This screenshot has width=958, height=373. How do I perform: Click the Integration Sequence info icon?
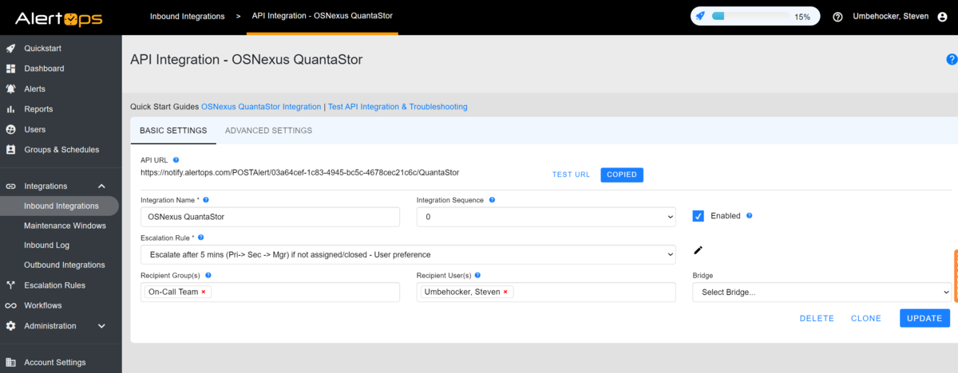click(492, 200)
